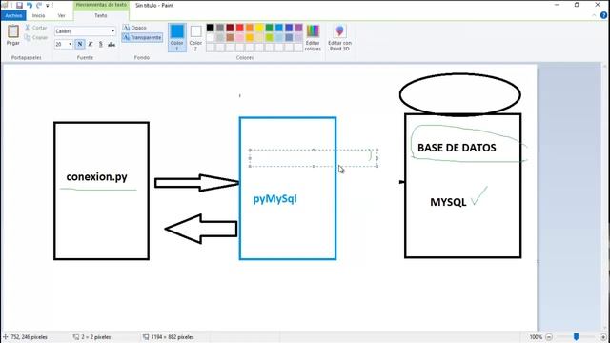Pick the black color in palette

point(210,28)
